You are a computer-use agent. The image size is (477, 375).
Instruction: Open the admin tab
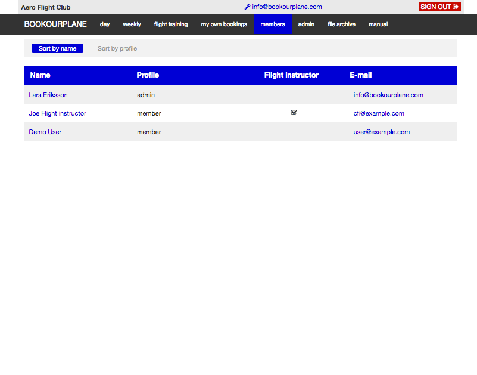[306, 24]
